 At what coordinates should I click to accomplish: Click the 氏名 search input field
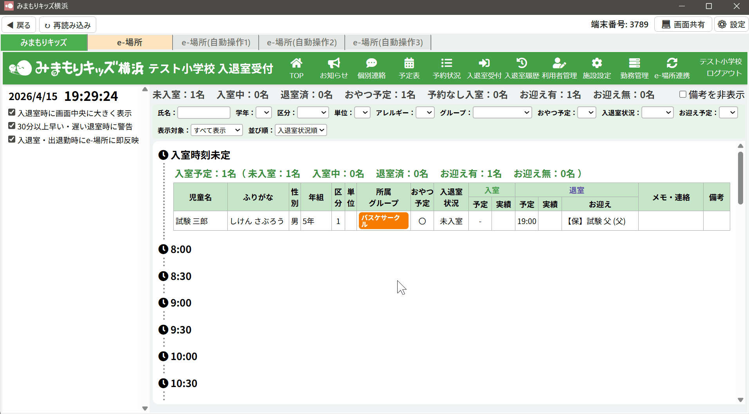coord(204,113)
